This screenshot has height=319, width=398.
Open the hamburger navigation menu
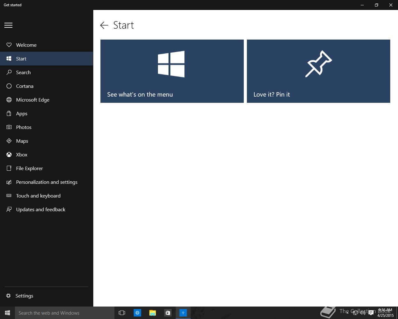pyautogui.click(x=8, y=25)
